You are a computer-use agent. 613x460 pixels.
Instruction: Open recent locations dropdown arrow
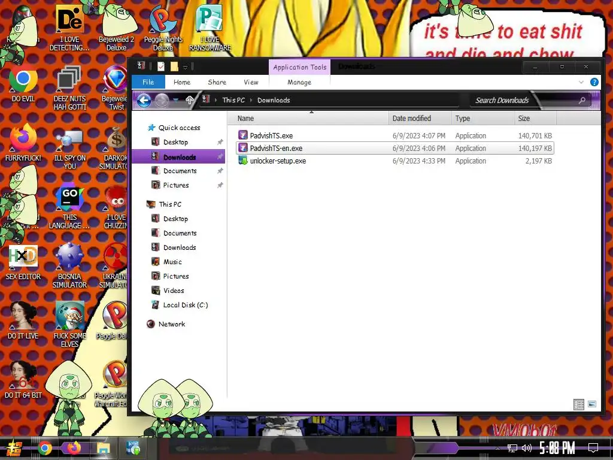click(176, 101)
